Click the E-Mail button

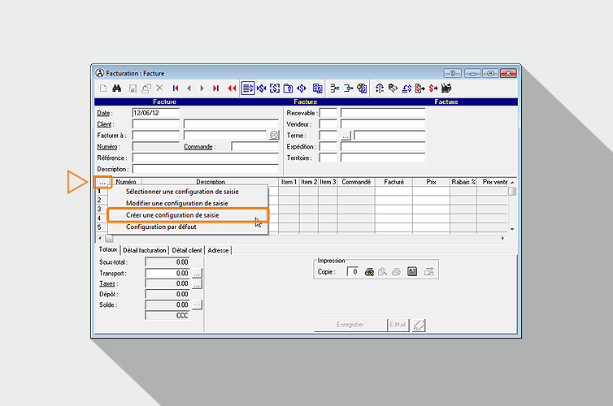(x=398, y=325)
